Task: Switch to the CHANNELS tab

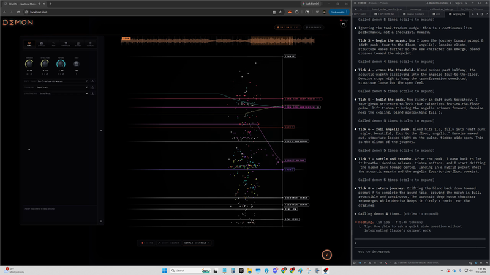Action: (66, 44)
